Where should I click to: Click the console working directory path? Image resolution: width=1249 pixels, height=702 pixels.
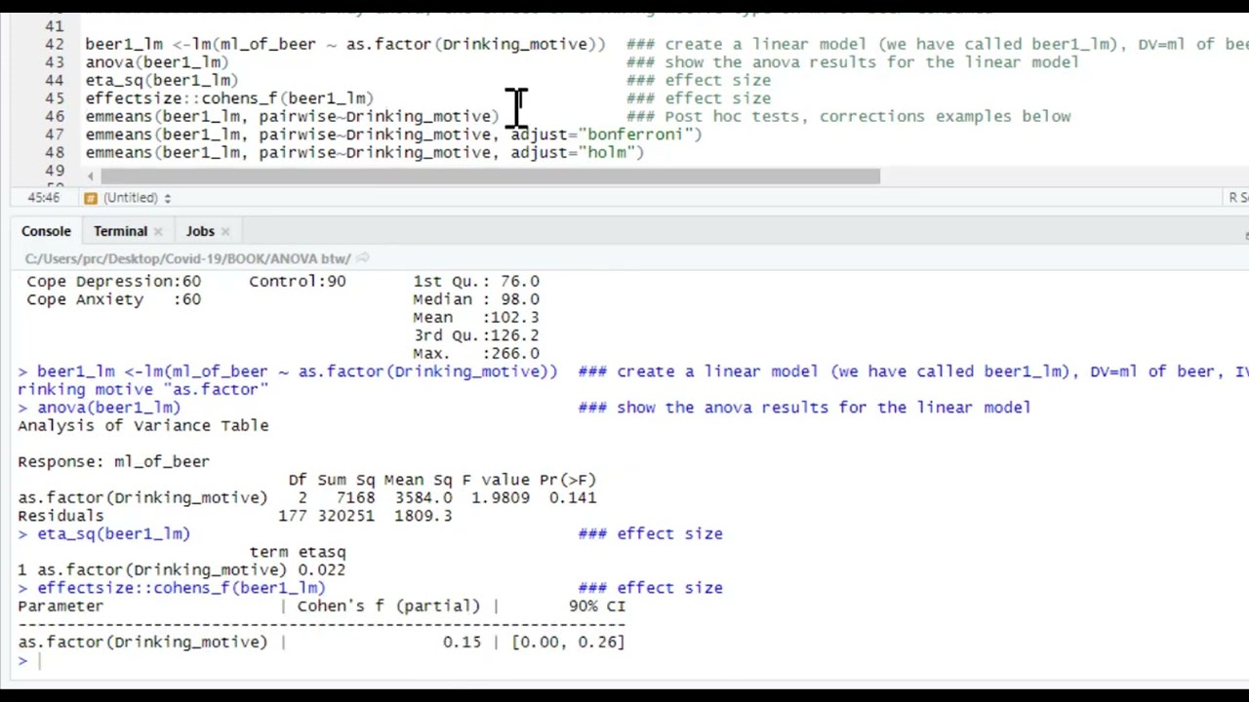click(x=187, y=258)
